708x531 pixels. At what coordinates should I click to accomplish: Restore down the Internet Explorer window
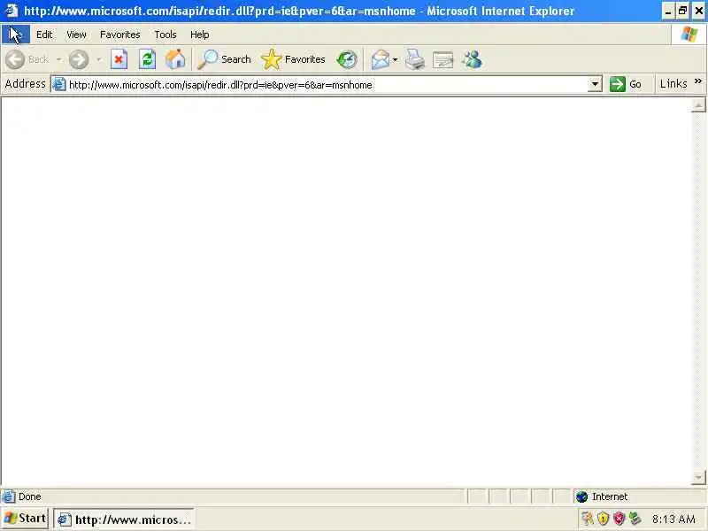click(x=683, y=11)
